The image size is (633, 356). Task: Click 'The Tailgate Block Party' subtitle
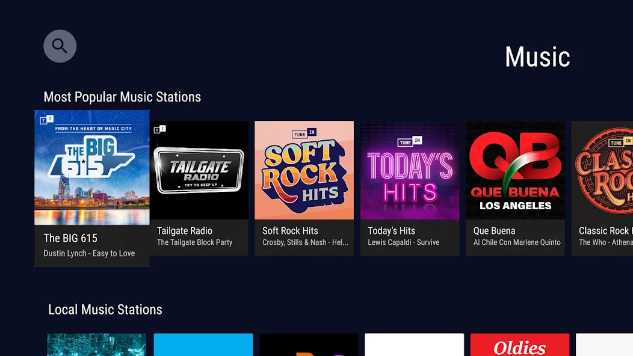[x=194, y=242]
